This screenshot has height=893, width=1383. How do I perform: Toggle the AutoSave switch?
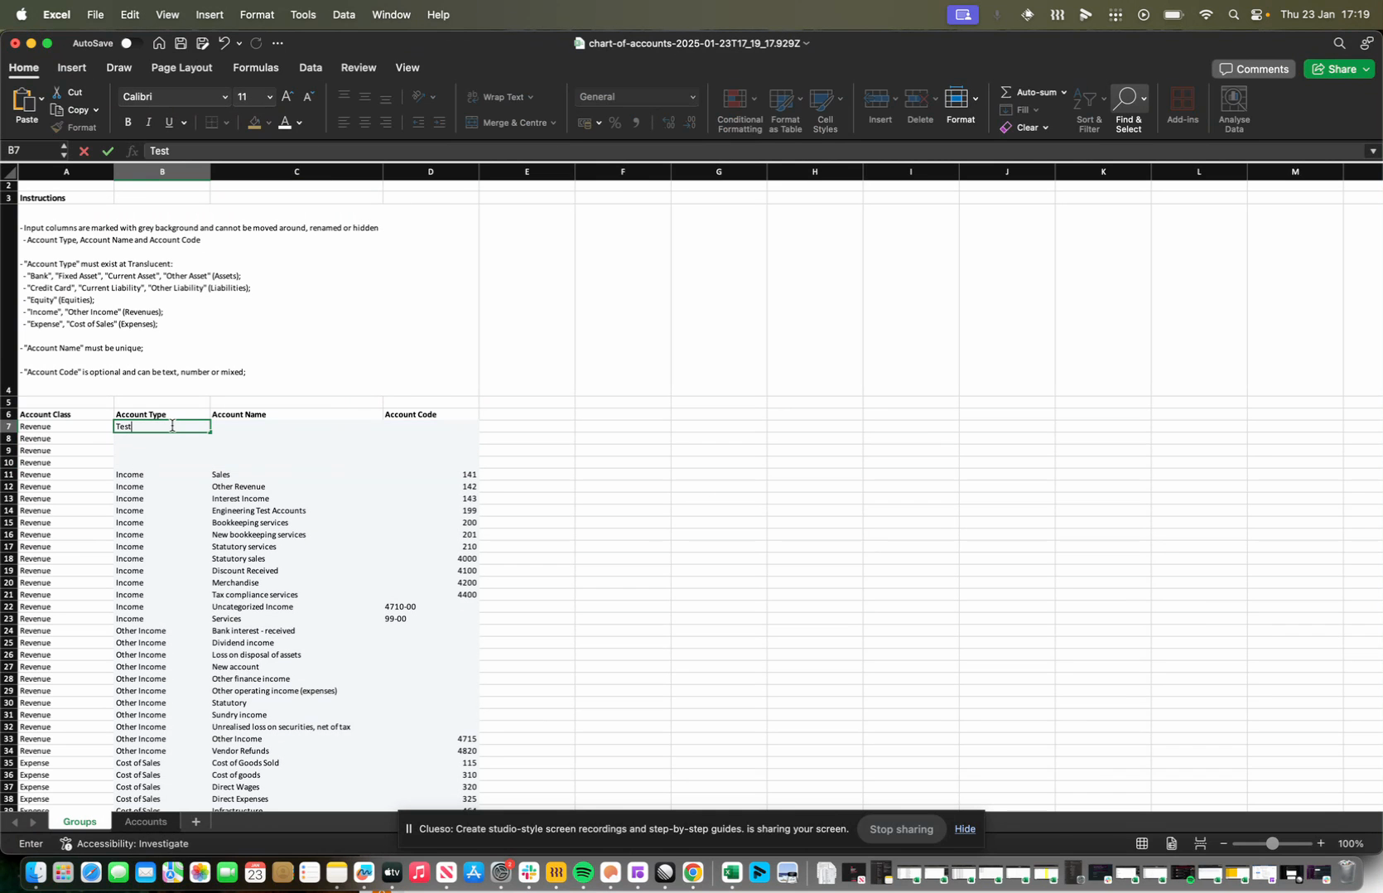[129, 43]
